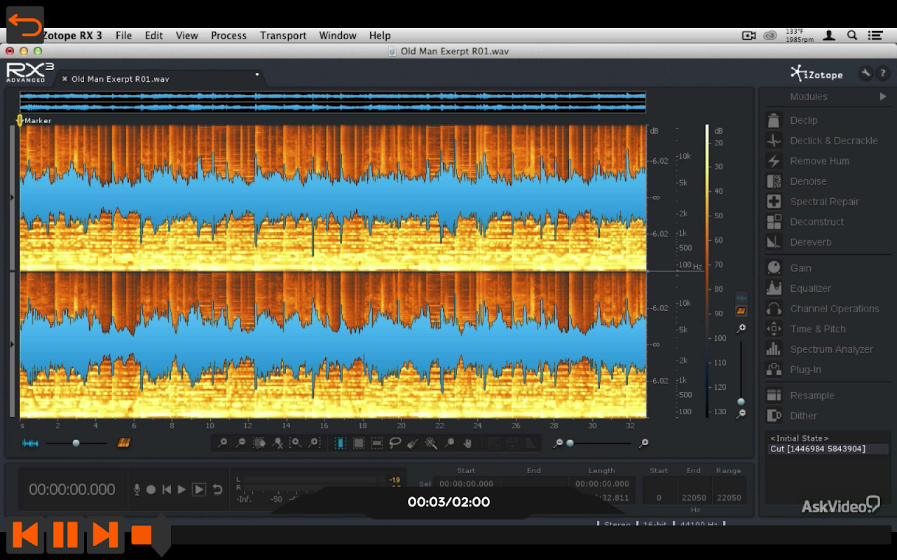Open the wrench preferences icon
Screen dimensions: 897x560
tap(865, 73)
